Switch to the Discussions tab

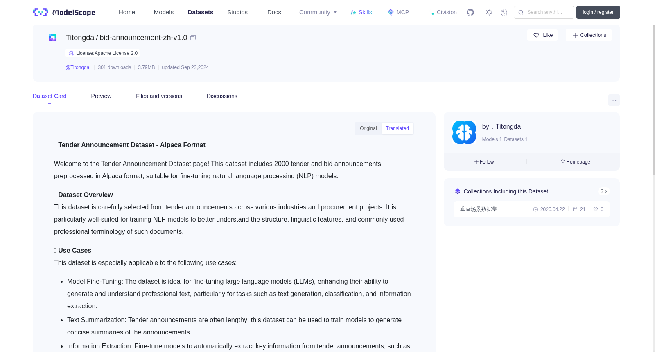[x=222, y=96]
